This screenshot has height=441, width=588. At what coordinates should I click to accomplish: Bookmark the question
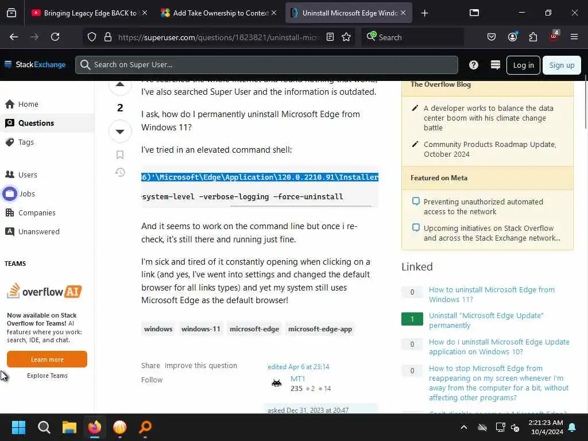point(120,154)
